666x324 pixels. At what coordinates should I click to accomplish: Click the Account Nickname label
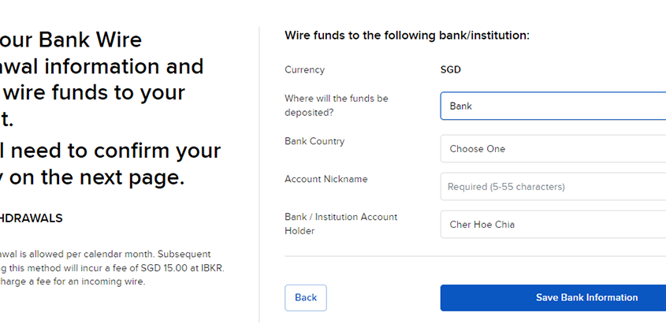(326, 179)
